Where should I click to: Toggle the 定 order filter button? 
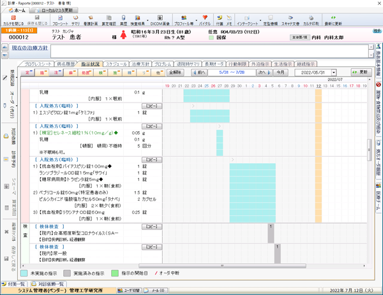click(x=27, y=73)
